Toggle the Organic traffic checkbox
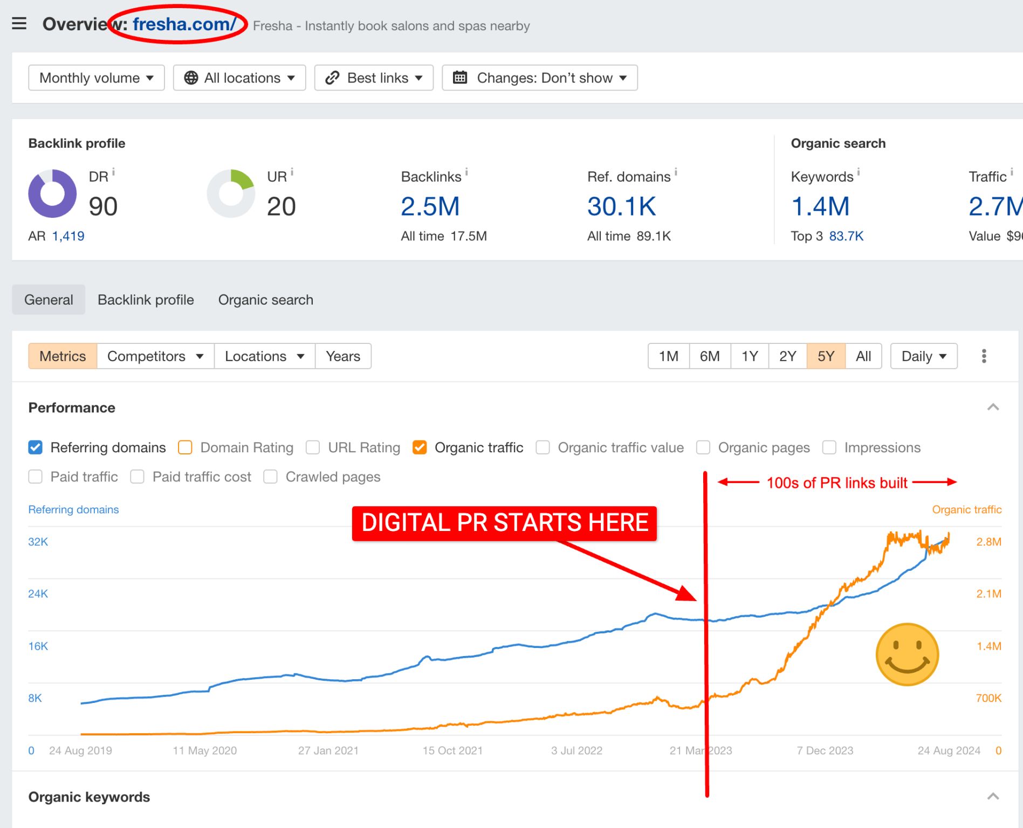 pyautogui.click(x=420, y=447)
